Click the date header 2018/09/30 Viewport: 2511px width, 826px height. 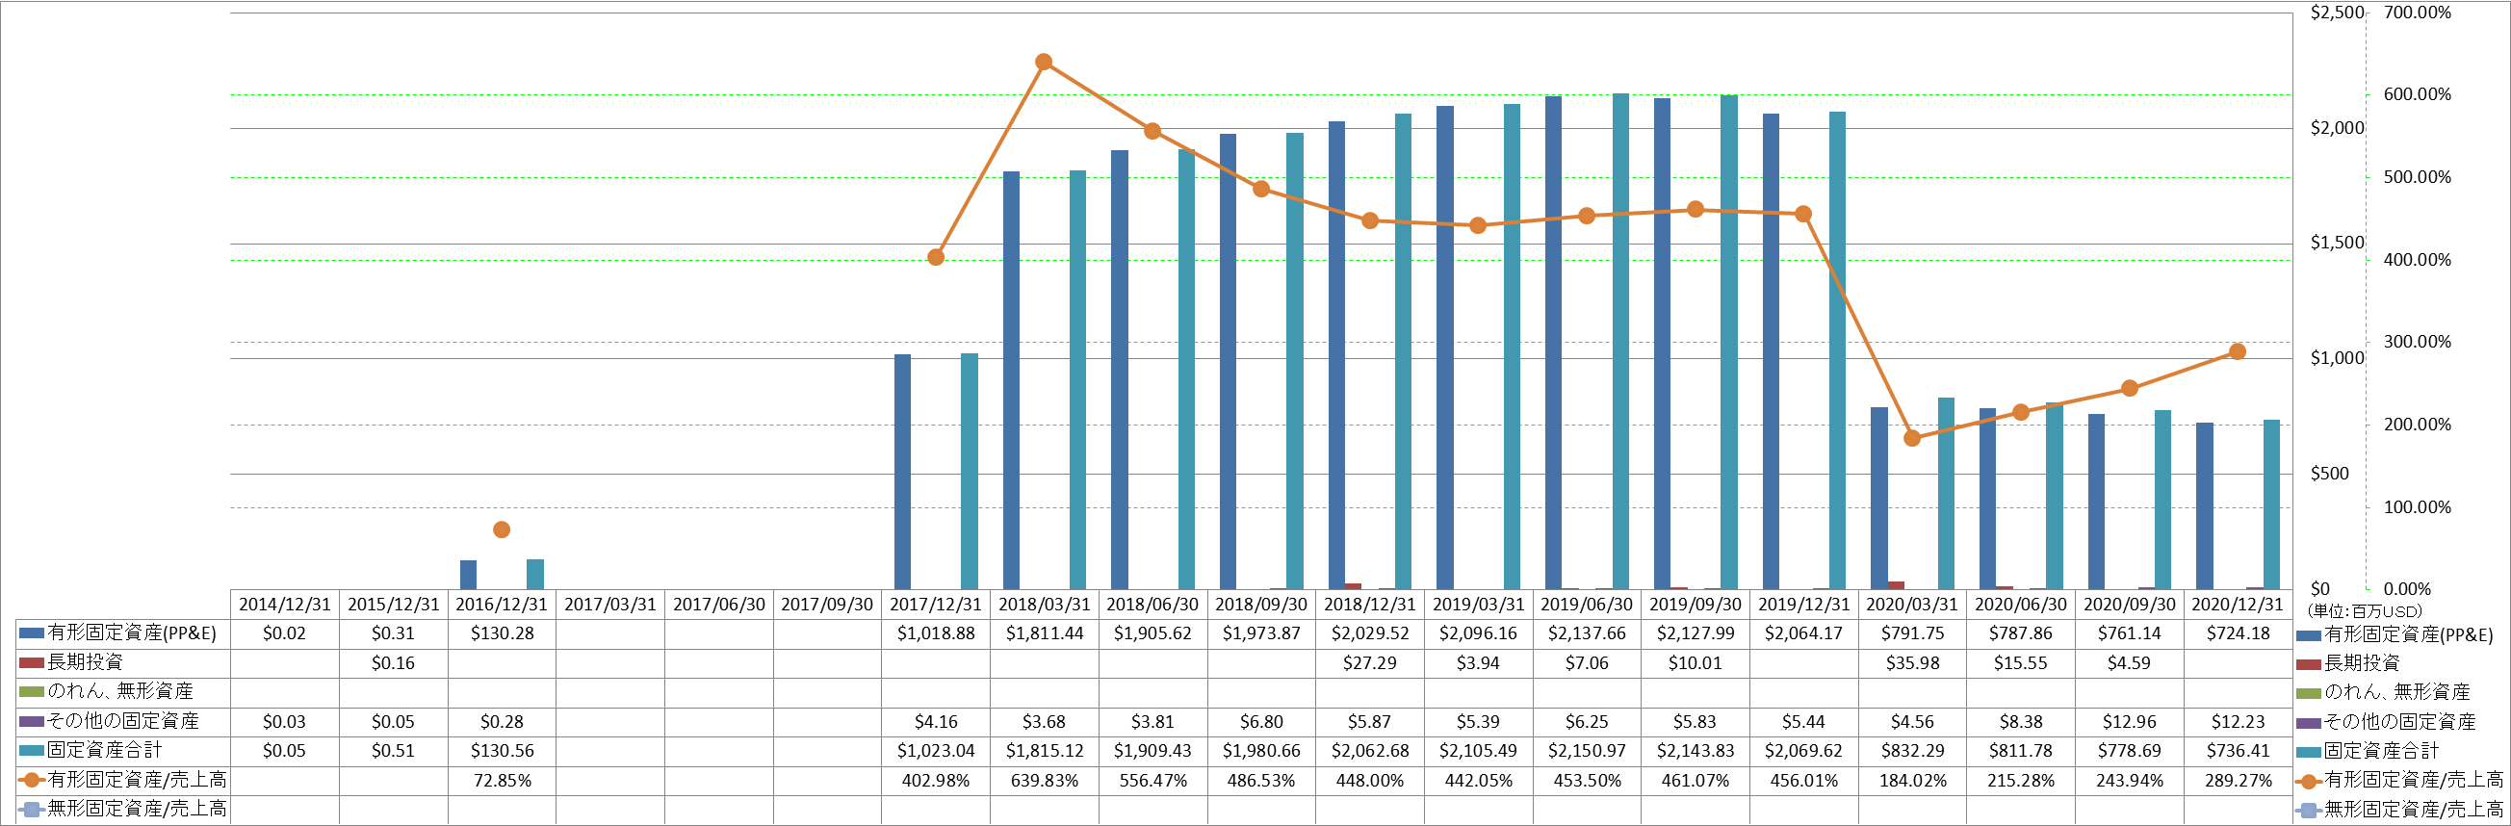1260,605
